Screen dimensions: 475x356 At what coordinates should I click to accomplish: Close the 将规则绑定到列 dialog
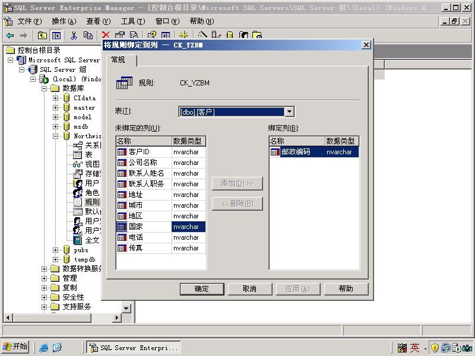pos(366,45)
